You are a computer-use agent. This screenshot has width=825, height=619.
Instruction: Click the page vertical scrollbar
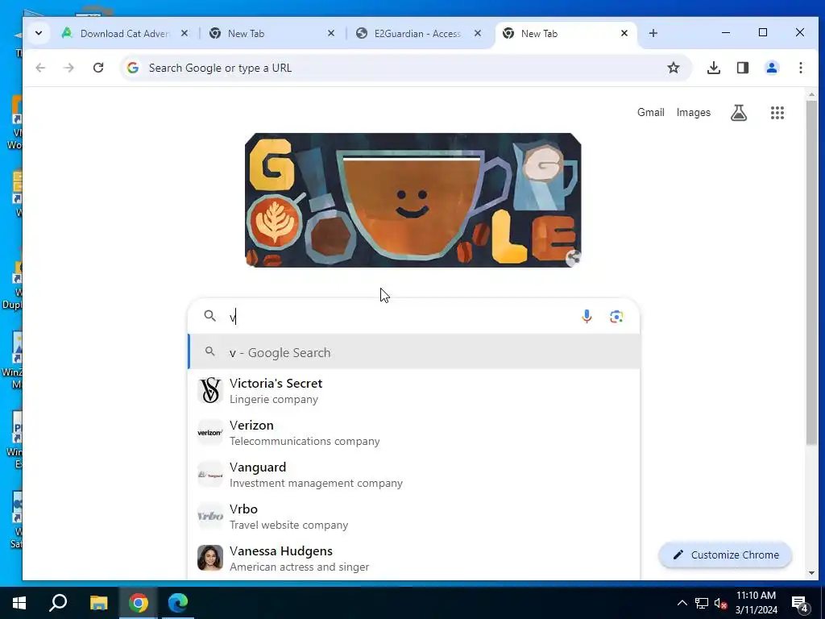point(811,271)
